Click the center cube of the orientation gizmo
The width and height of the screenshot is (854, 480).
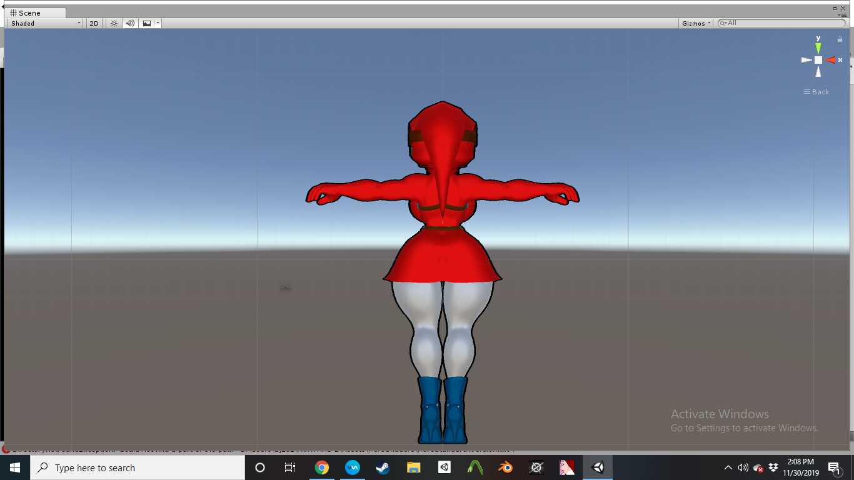818,60
